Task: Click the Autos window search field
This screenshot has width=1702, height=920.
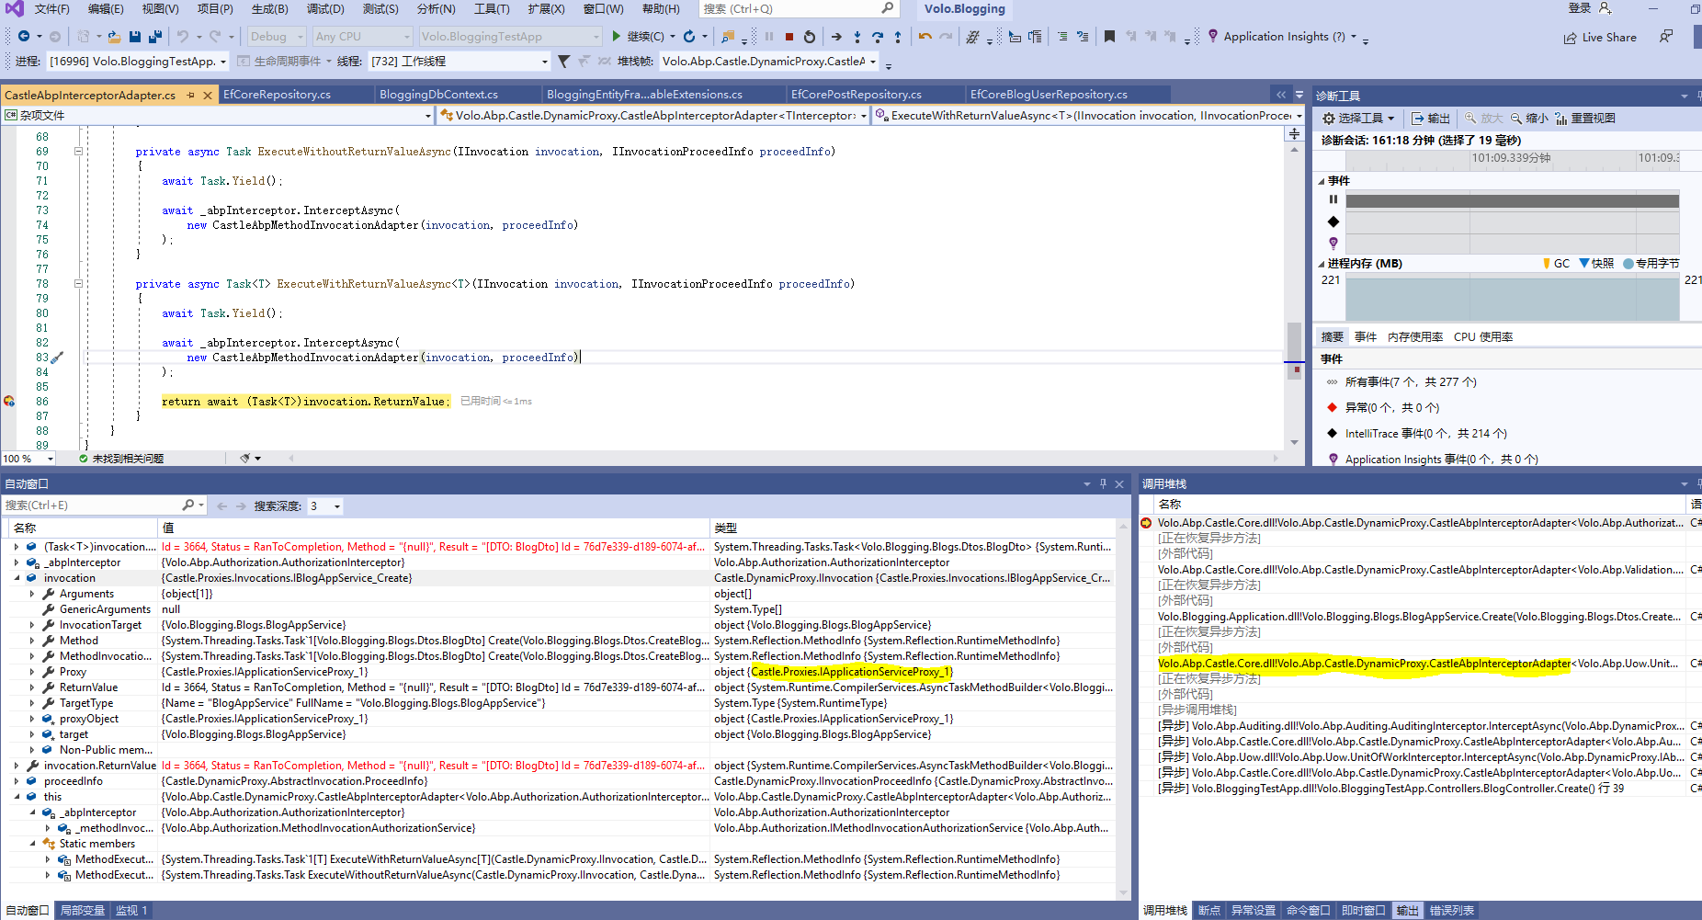Action: pos(92,505)
